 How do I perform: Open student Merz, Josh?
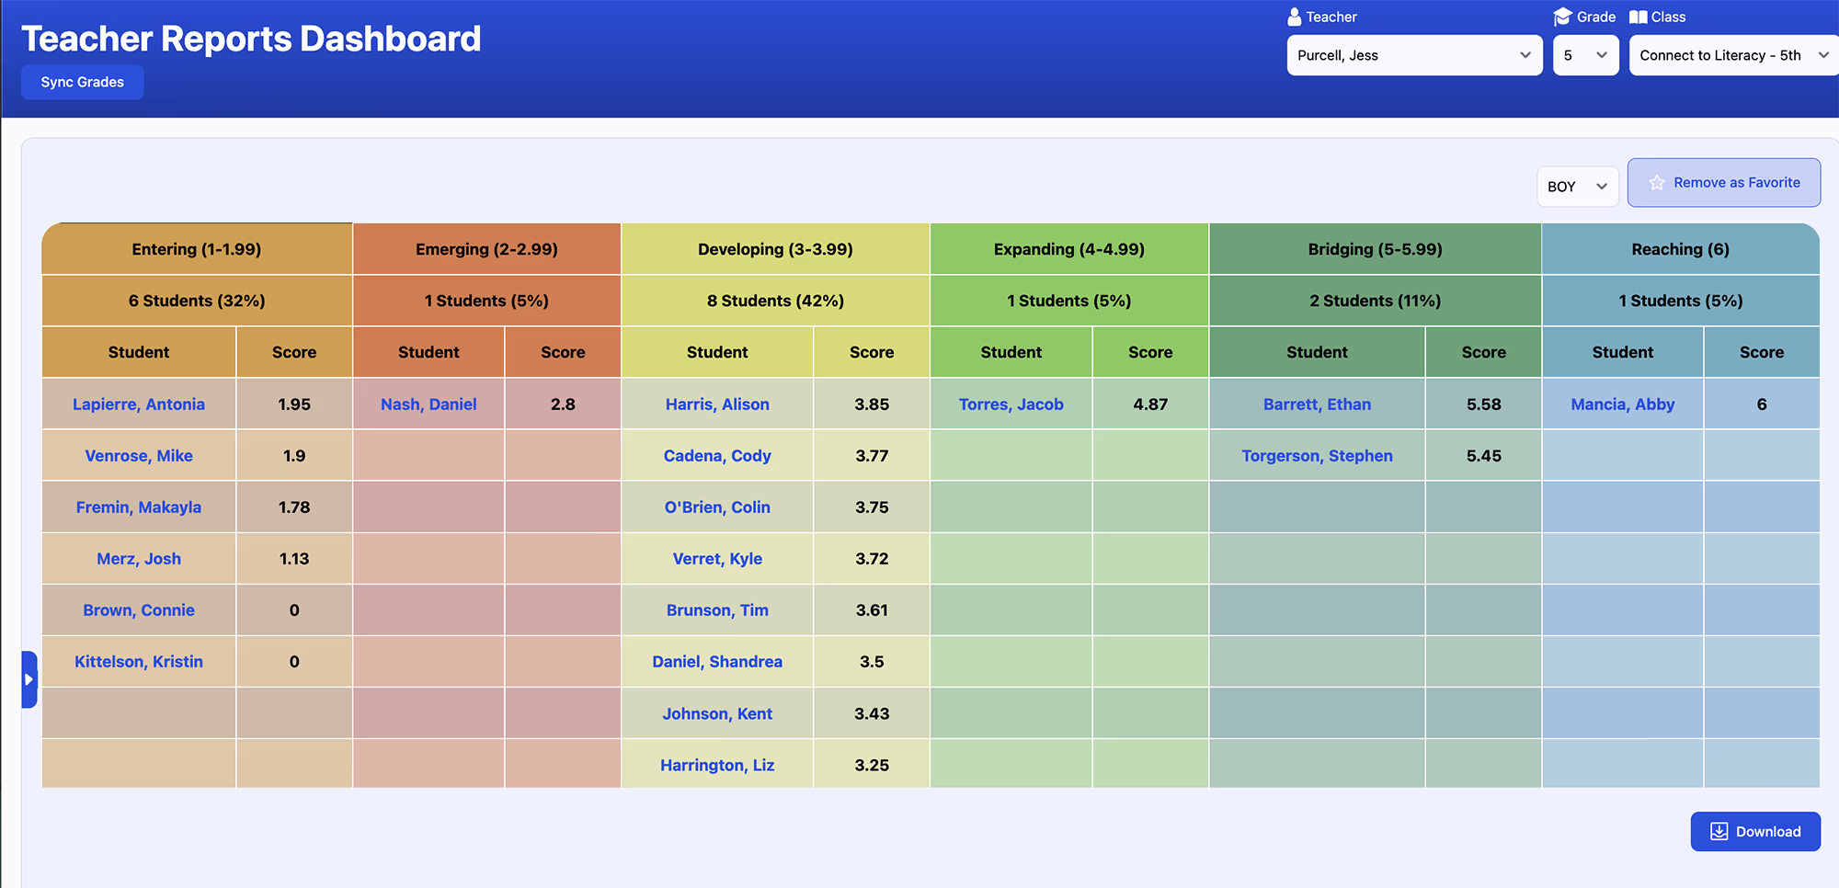pyautogui.click(x=139, y=559)
